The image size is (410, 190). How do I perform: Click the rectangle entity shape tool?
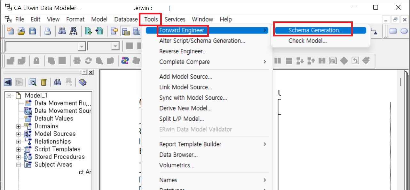pyautogui.click(x=393, y=31)
